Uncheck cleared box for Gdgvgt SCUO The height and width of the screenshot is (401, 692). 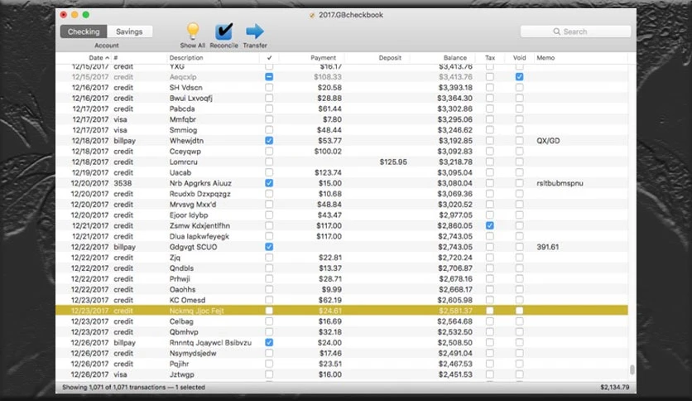(269, 247)
